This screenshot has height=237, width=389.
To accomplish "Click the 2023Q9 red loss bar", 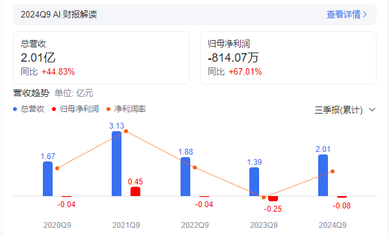I will (273, 199).
